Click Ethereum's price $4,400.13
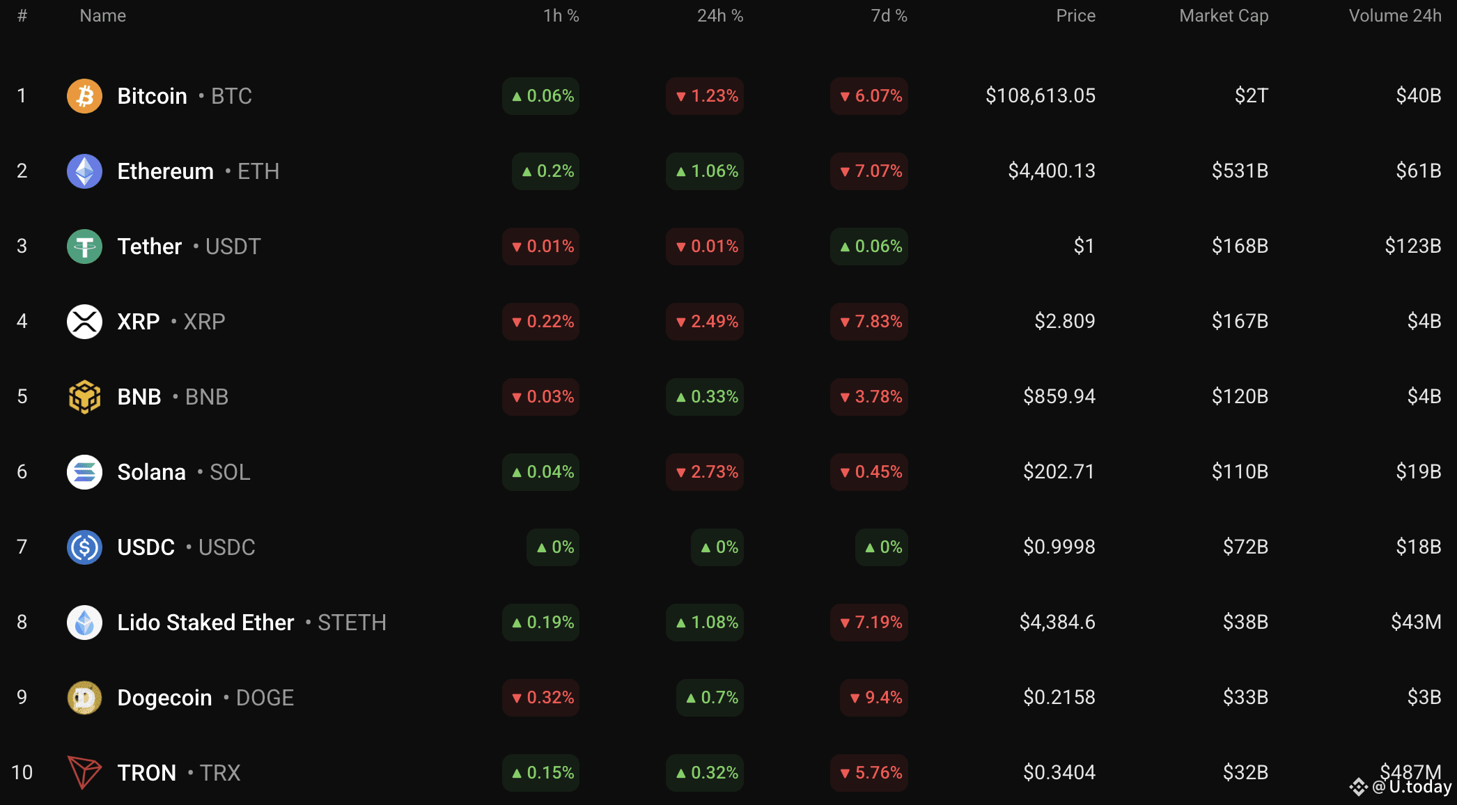The image size is (1457, 805). coord(1051,171)
